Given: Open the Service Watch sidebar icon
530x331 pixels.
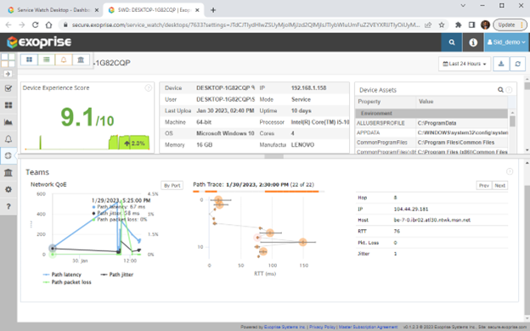Looking at the screenshot, I should 8,155.
